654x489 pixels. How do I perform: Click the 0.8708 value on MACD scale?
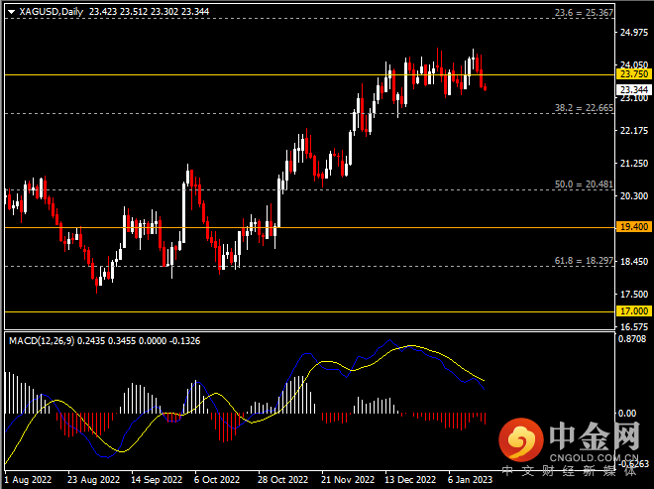tap(631, 341)
